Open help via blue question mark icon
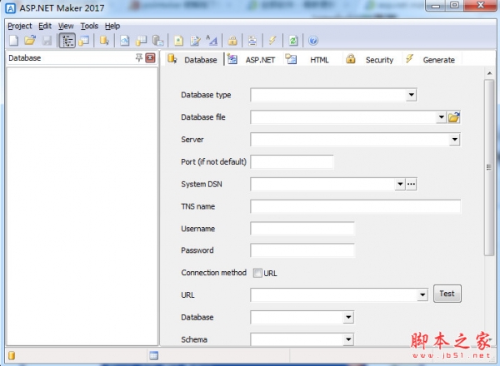This screenshot has width=500, height=366. (x=313, y=41)
